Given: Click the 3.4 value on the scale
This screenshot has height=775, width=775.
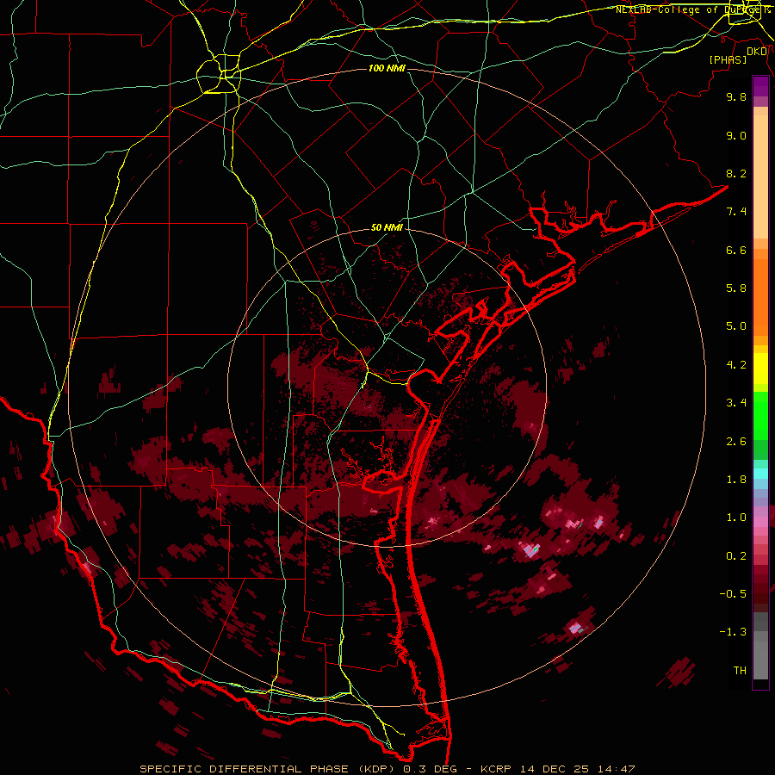Looking at the screenshot, I should (736, 403).
